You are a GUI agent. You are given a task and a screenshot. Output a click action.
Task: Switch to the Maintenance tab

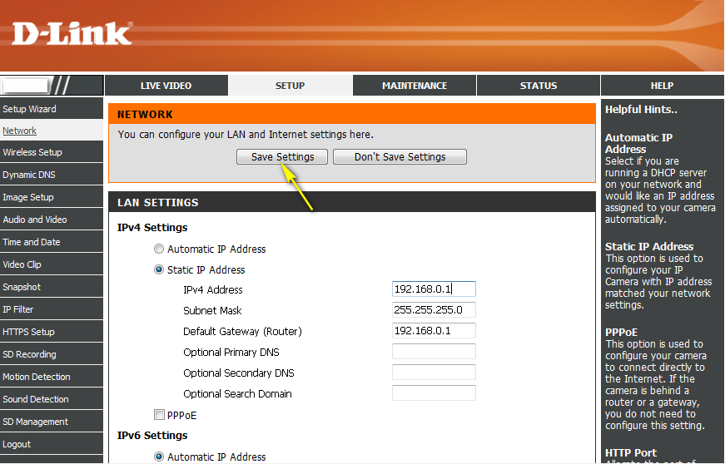414,86
